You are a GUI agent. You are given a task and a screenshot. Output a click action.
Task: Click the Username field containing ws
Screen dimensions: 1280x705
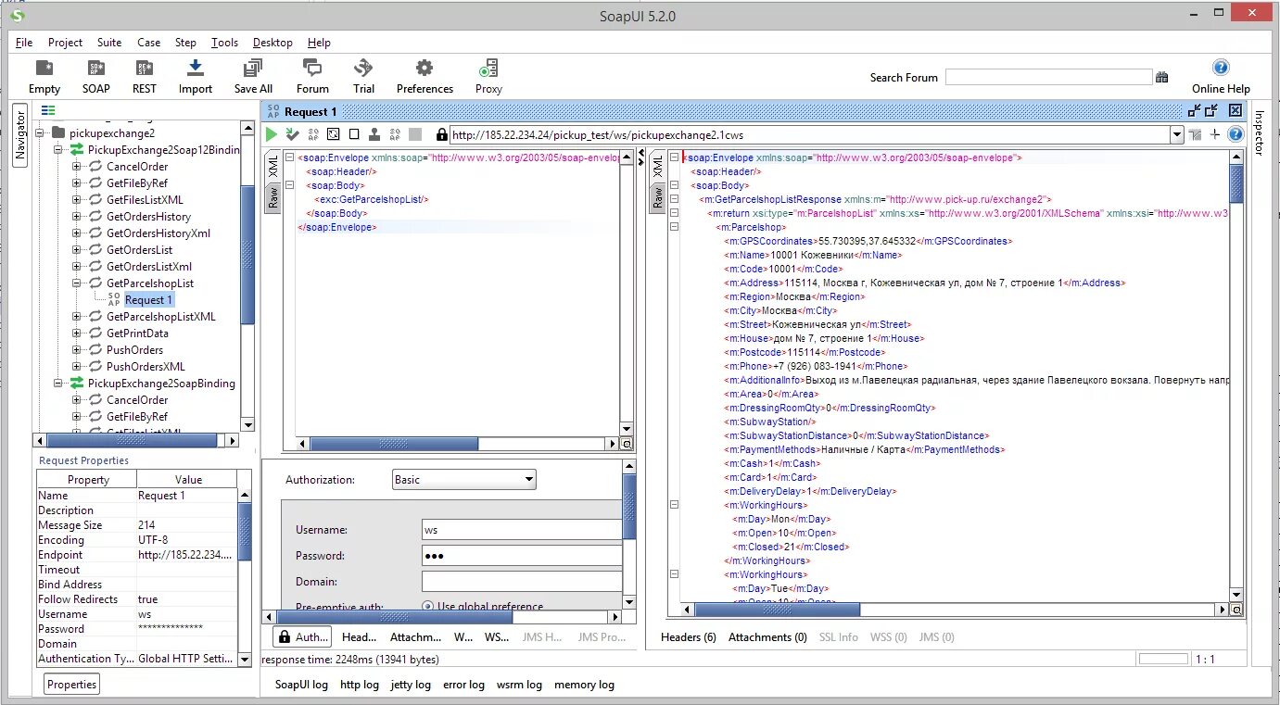[x=522, y=530]
